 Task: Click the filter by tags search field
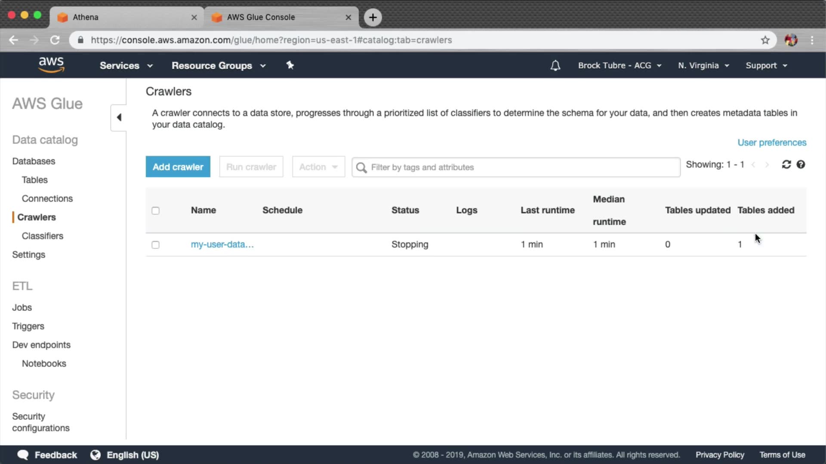pyautogui.click(x=516, y=167)
